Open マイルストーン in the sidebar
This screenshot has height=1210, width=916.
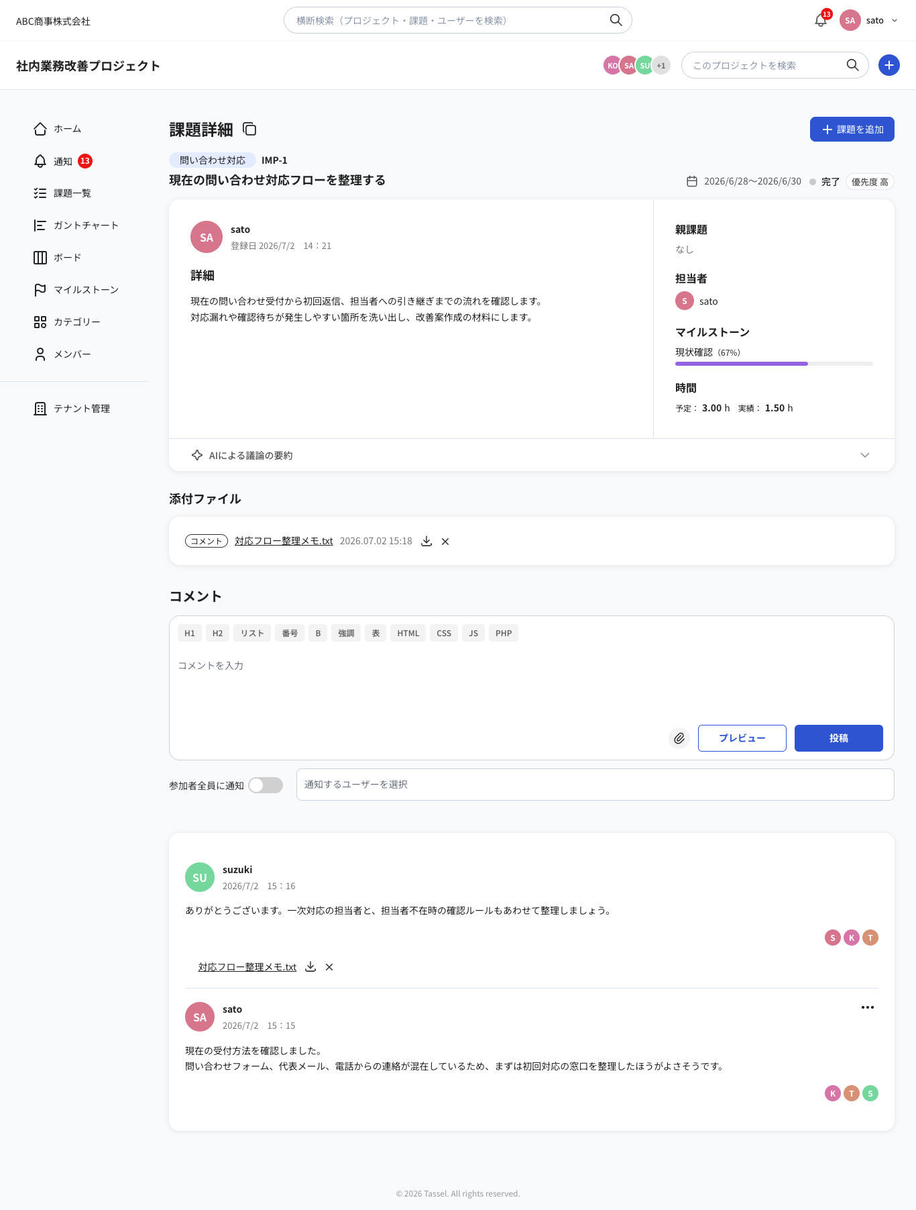tap(76, 290)
